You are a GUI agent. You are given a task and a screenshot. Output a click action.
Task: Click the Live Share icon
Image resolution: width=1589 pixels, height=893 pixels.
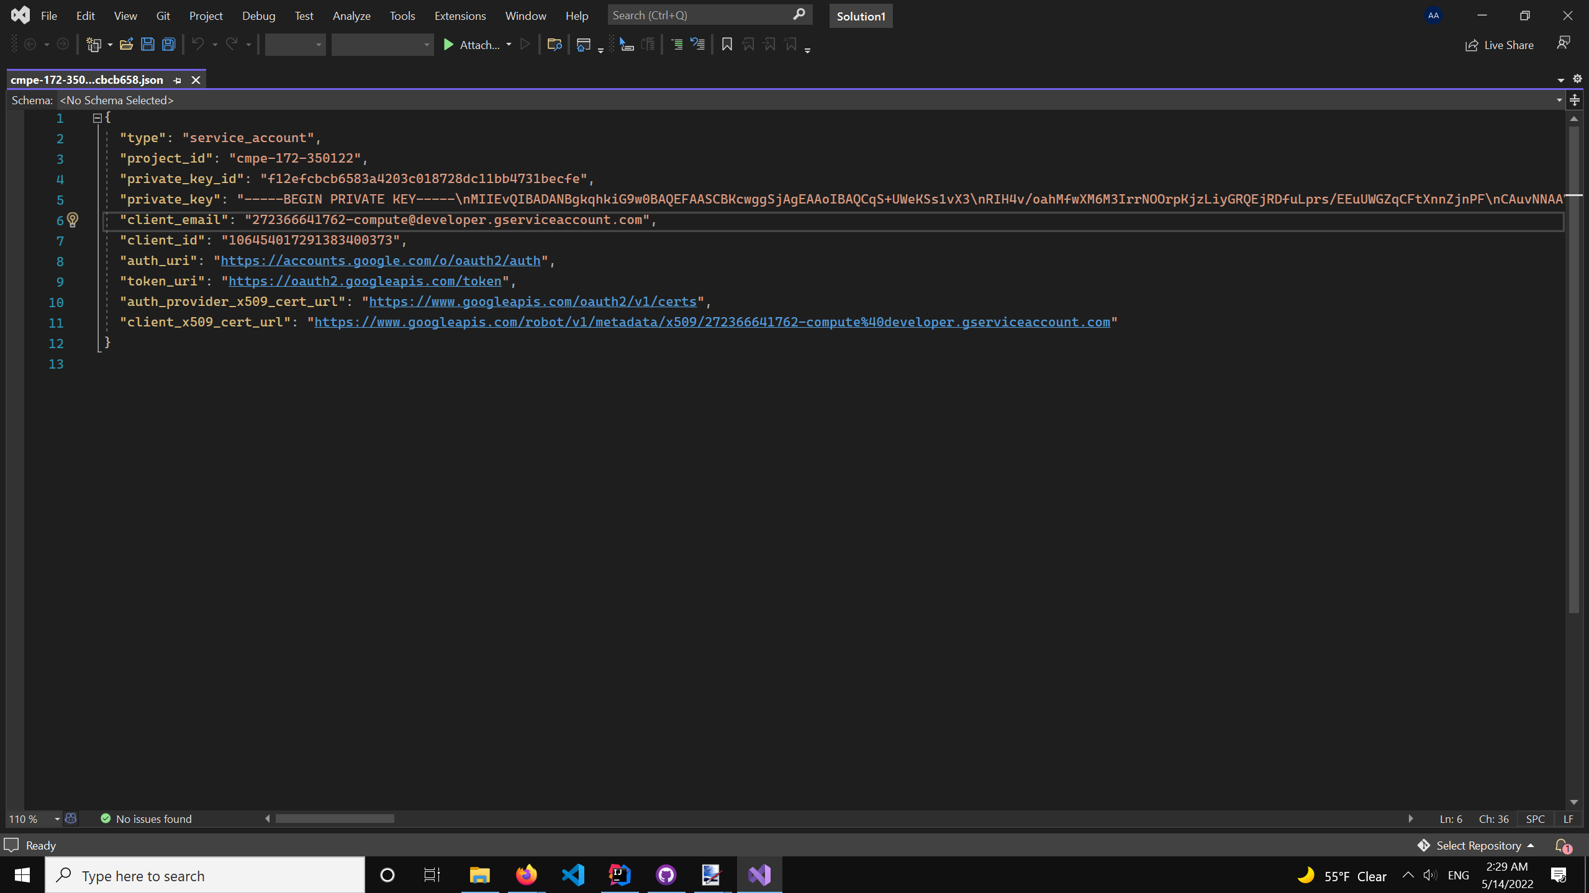(x=1471, y=45)
